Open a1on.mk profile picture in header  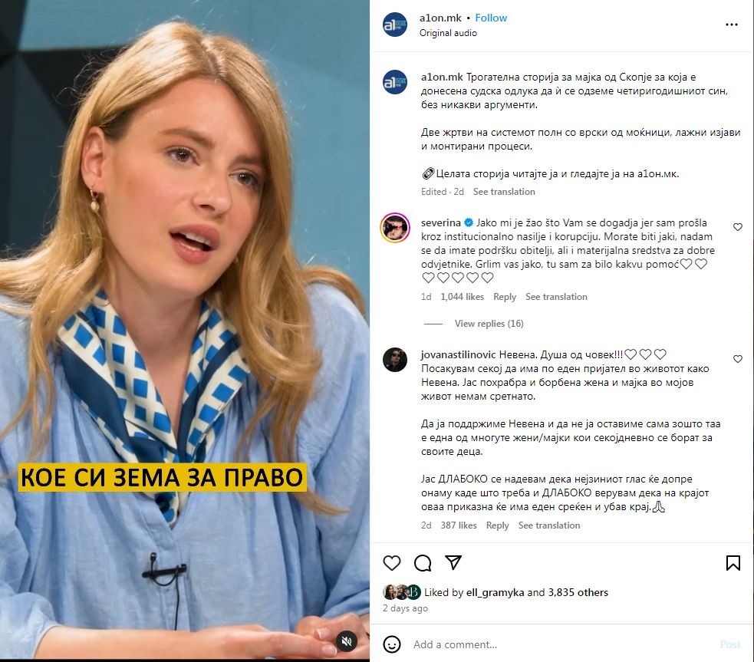click(x=395, y=25)
